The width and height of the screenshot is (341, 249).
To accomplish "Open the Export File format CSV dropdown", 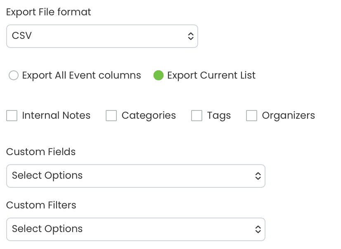I will pyautogui.click(x=102, y=36).
